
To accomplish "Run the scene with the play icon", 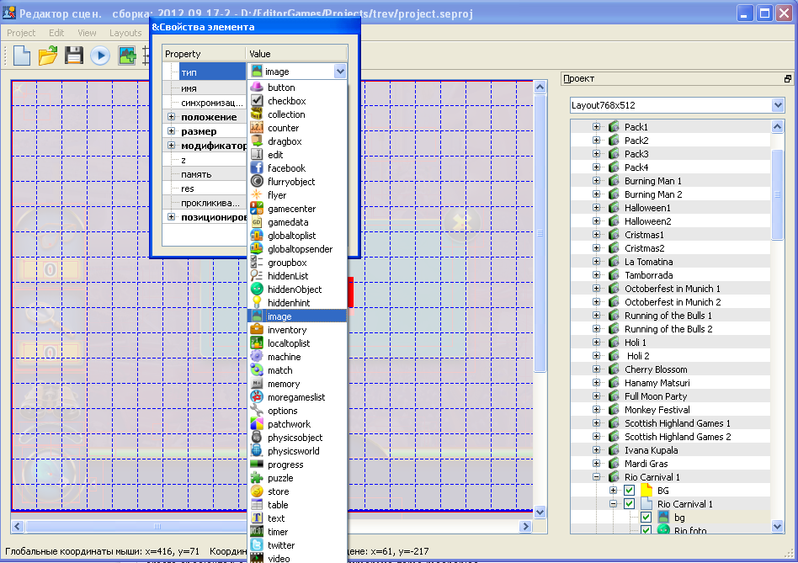I will (x=100, y=56).
